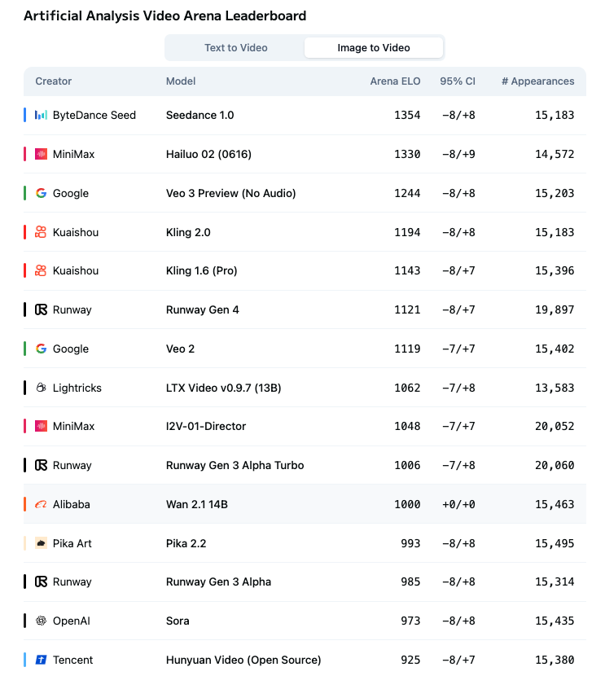Click the Kuaishou logo in the Kling 2.0 row
Image resolution: width=605 pixels, height=689 pixels.
tap(41, 232)
